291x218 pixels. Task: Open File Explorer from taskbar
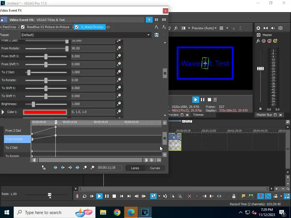(103, 212)
